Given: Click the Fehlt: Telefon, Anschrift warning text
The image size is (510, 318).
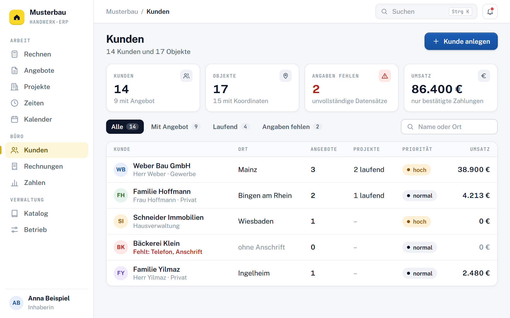Looking at the screenshot, I should 168,252.
